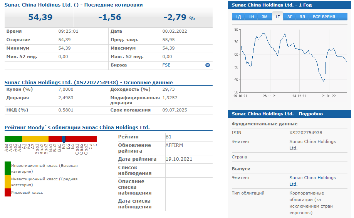Image resolution: width=354 pixels, height=218 pixels.
Task: Open the Sunac China Holdings Ltd. issuer link
Action: tap(312, 181)
